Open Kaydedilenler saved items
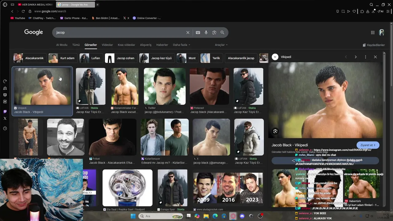The height and width of the screenshot is (221, 393). click(x=374, y=45)
